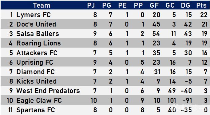Click the PG column header
Image resolution: width=210 pixels, height=115 pixels.
point(107,5)
